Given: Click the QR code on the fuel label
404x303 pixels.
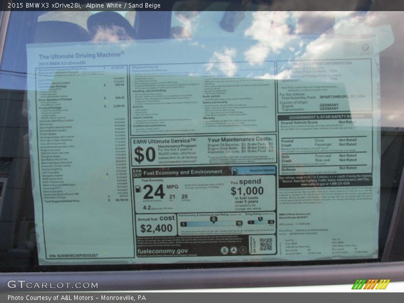Looking at the screenshot, I should coord(266,244).
